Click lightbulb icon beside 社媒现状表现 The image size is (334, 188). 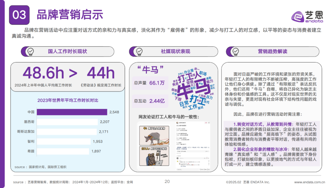(139, 52)
